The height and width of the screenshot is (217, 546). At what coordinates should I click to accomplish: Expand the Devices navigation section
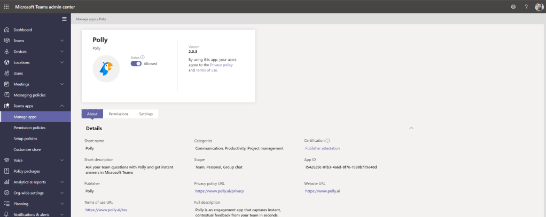(62, 52)
